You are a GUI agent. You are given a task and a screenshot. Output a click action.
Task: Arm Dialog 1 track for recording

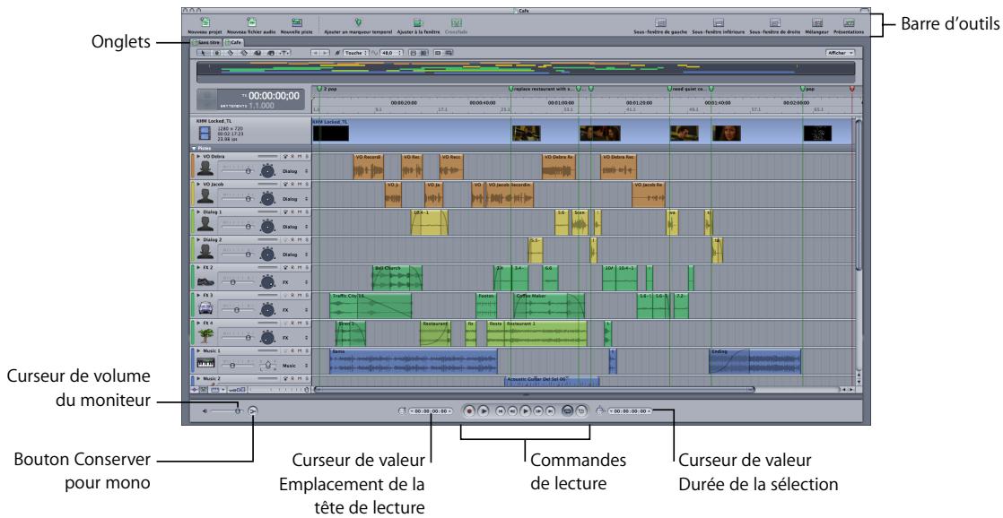point(292,212)
